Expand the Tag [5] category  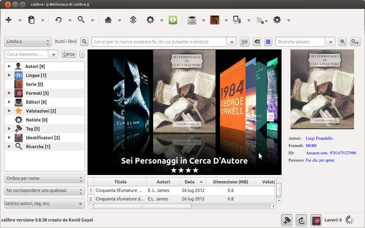[x=9, y=129]
